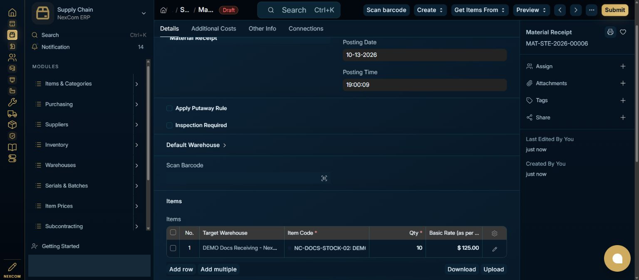Image resolution: width=639 pixels, height=280 pixels.
Task: Open the delivery truck icon
Action: pos(12,113)
